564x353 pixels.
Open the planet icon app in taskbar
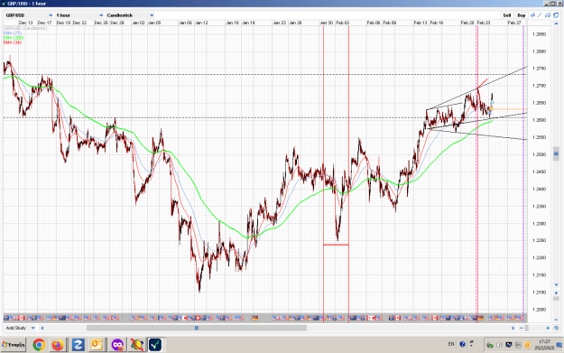click(x=136, y=345)
